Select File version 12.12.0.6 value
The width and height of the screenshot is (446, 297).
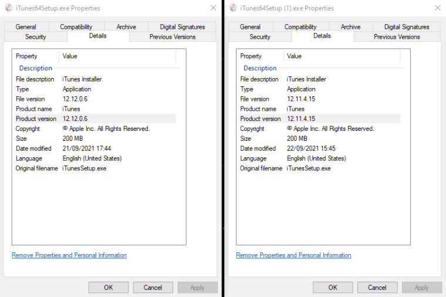click(x=75, y=99)
